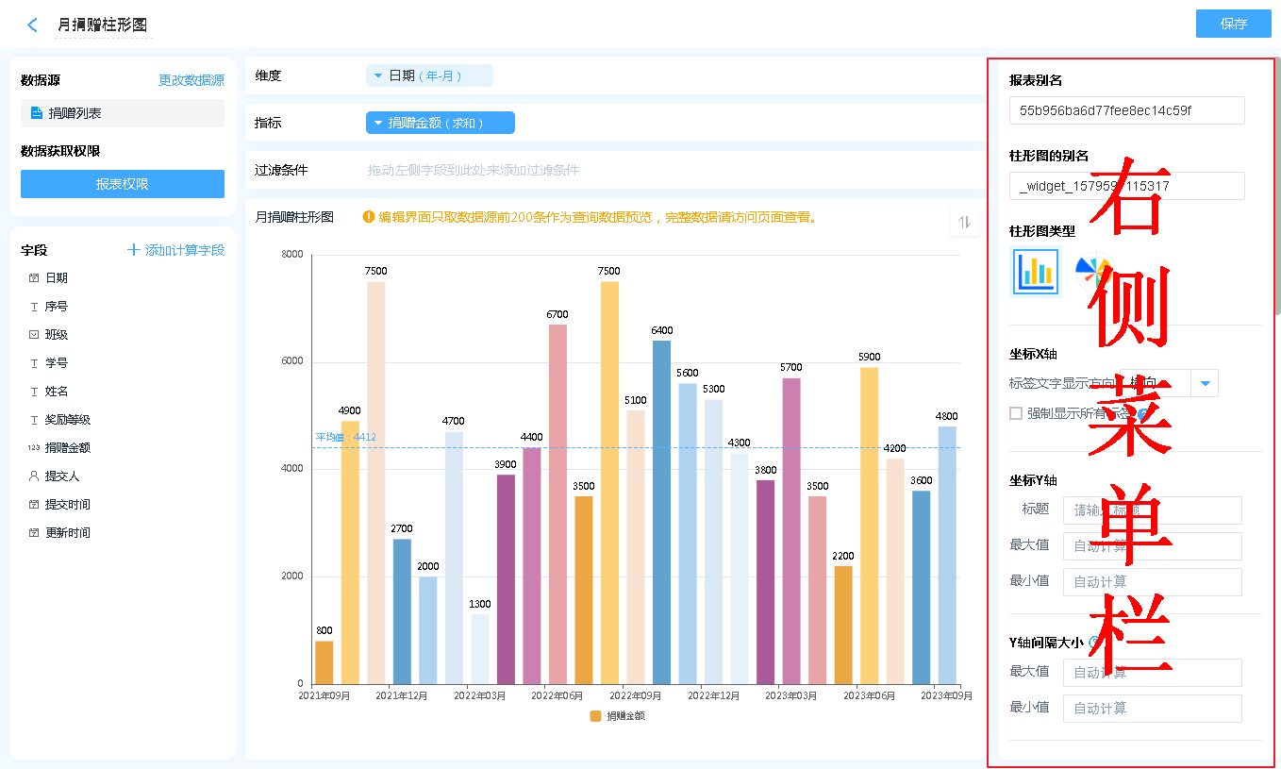This screenshot has height=769, width=1281.
Task: Click the 报表权限 button
Action: click(x=123, y=184)
